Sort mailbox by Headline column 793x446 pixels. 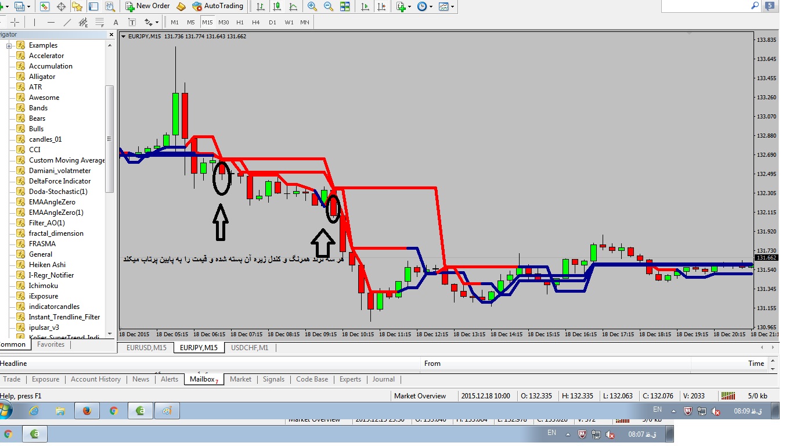[x=210, y=364]
